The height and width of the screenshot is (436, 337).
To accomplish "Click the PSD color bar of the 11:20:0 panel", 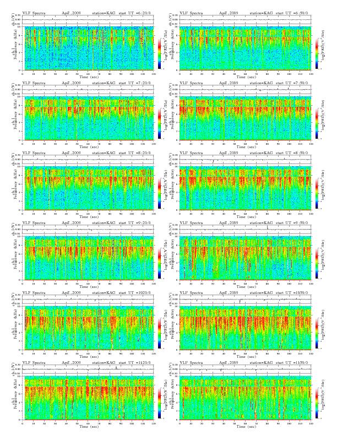I will (159, 404).
